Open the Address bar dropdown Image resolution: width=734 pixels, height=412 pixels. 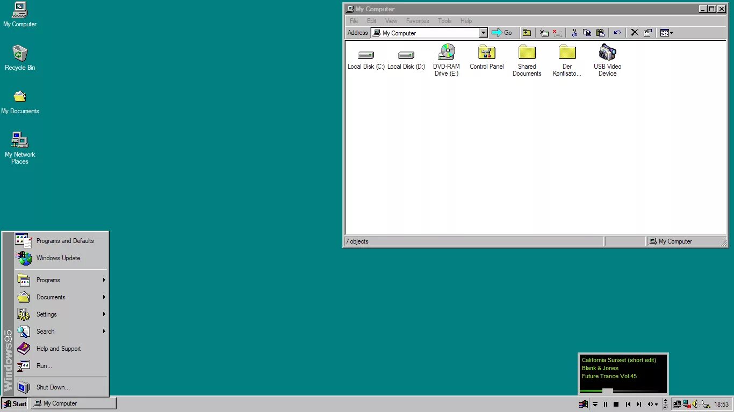[x=483, y=33]
